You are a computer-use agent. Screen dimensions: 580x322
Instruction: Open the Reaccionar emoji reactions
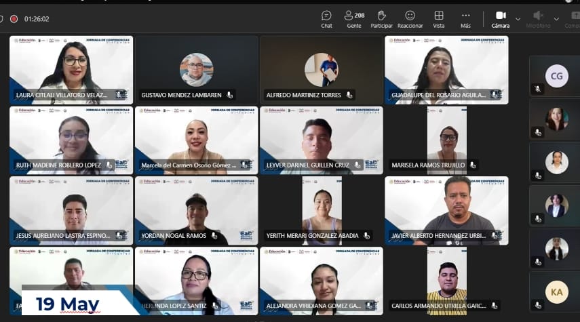410,19
